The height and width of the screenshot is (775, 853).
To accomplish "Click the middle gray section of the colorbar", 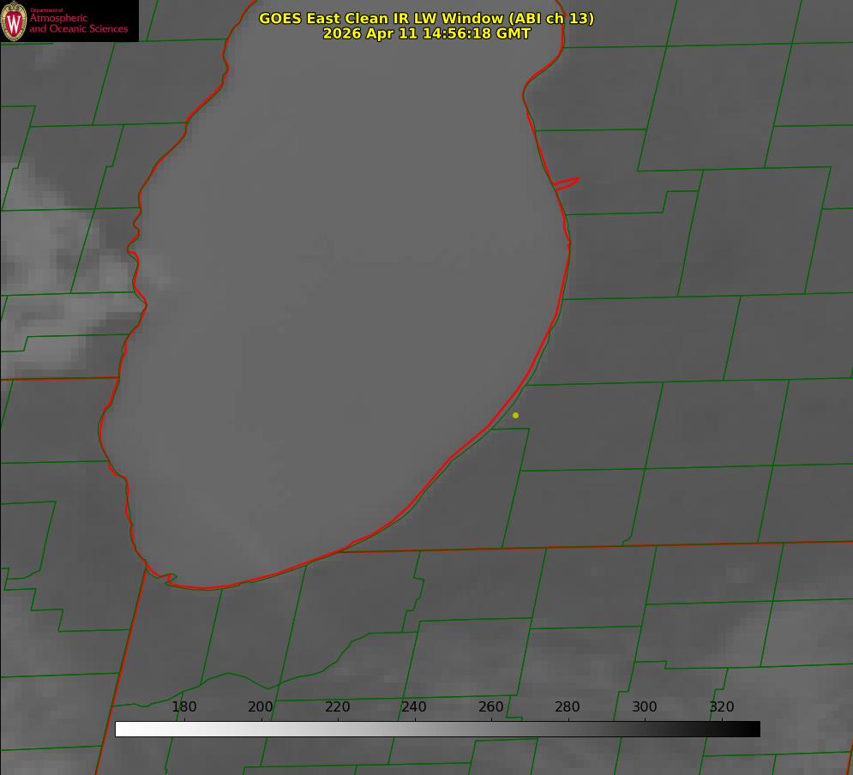I will [437, 730].
